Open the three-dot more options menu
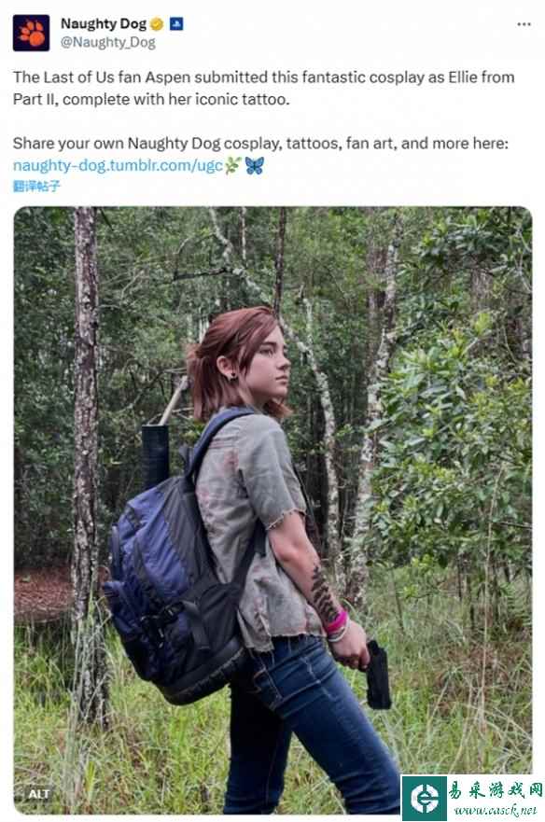 (524, 24)
